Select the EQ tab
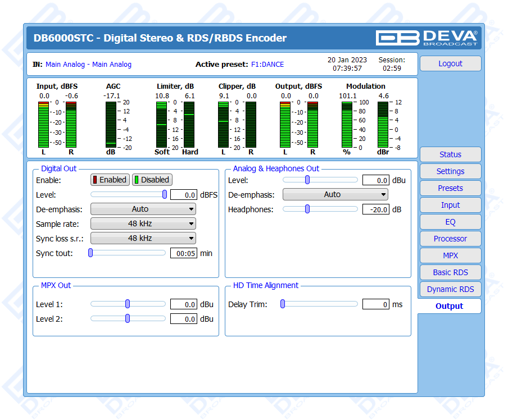 point(450,222)
